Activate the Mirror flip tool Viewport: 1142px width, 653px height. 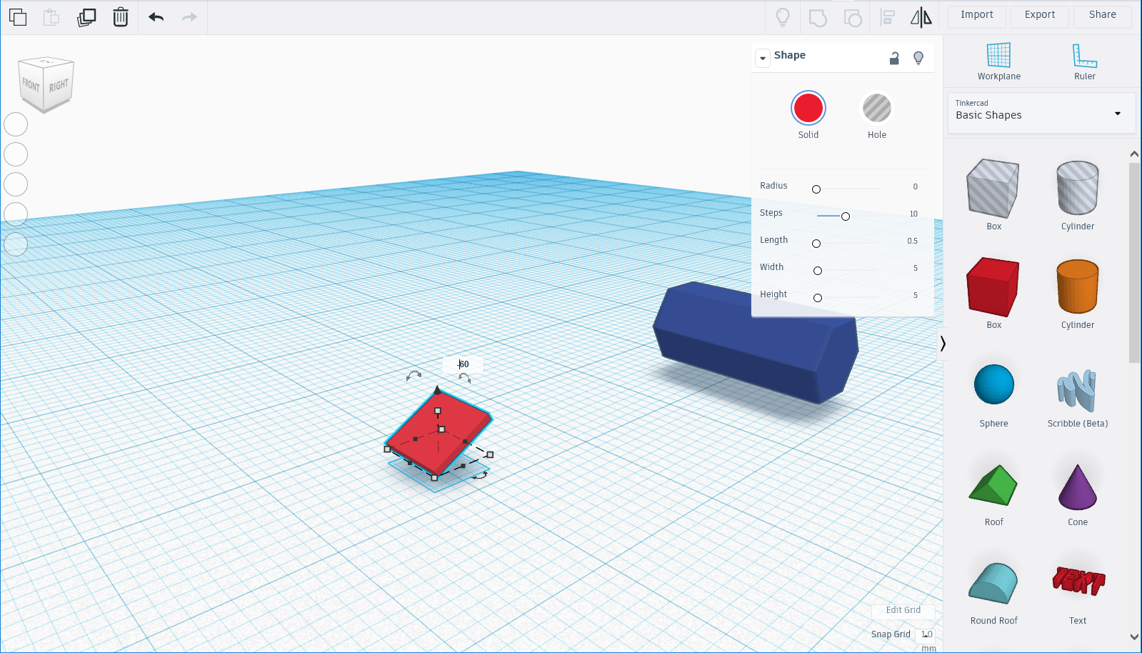(x=921, y=17)
